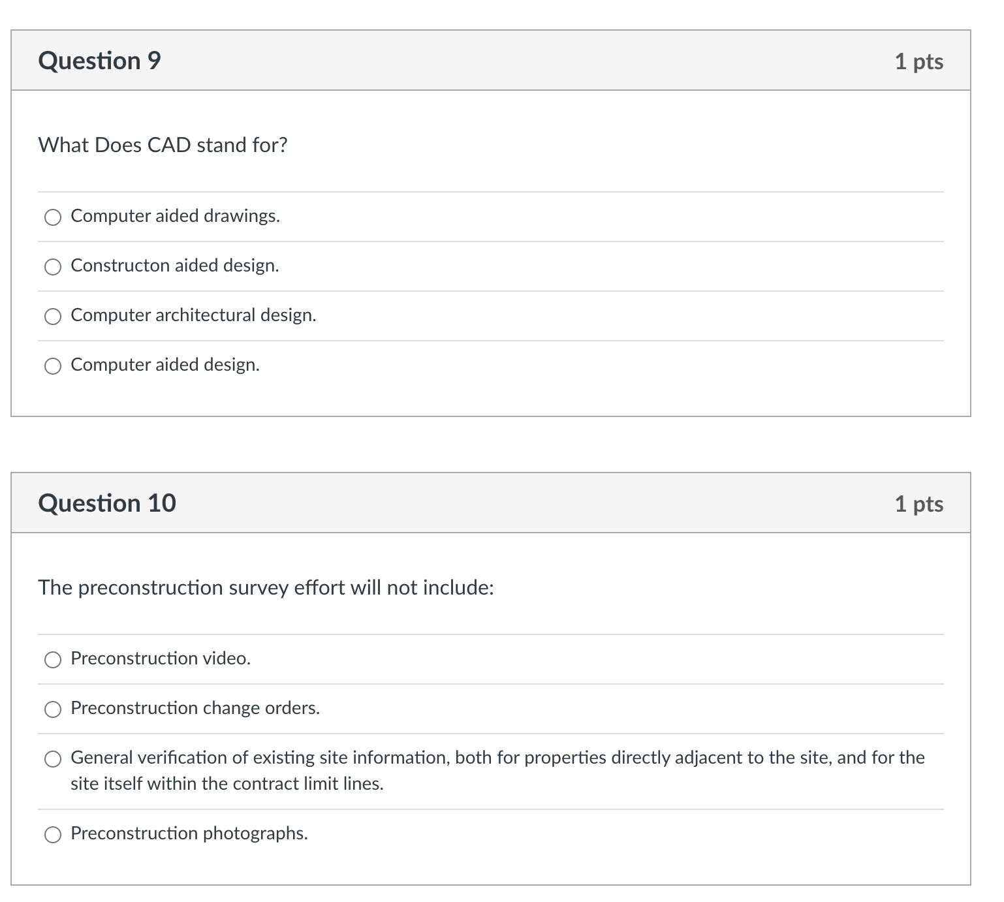Select General verification of existing site radio
The width and height of the screenshot is (1004, 902).
point(53,759)
